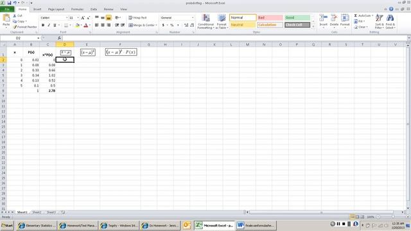Toggle Bold formatting
This screenshot has height=231, width=411.
coord(43,25)
